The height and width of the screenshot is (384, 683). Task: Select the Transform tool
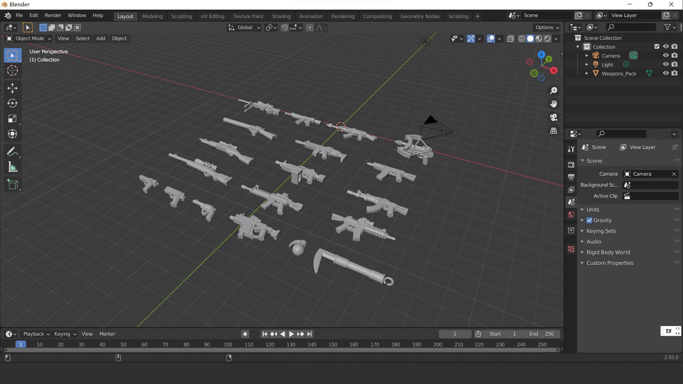[x=12, y=134]
